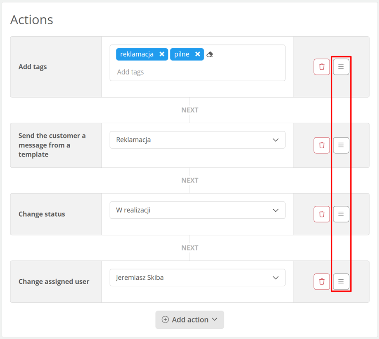This screenshot has width=379, height=339.
Task: Click the Actions heading
Action: (32, 20)
